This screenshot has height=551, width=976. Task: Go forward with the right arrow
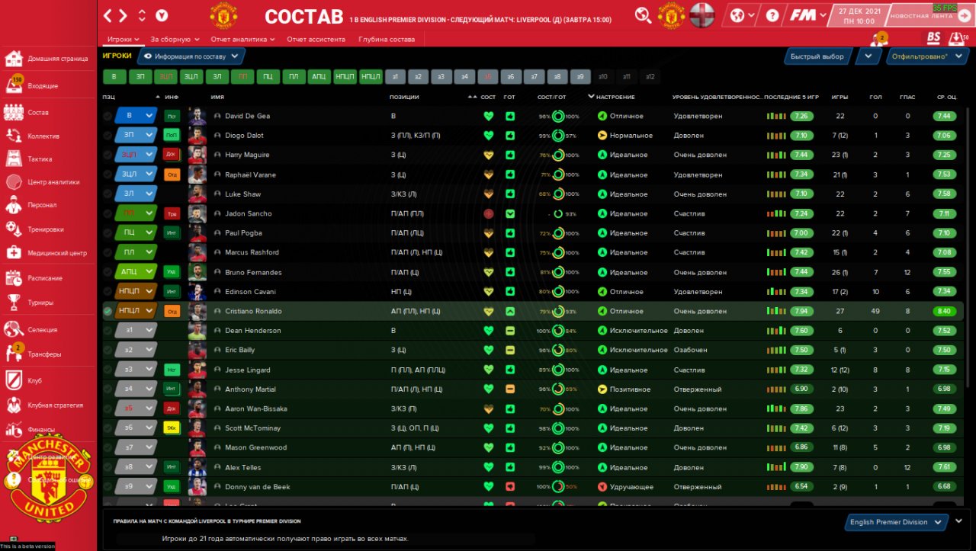point(124,15)
